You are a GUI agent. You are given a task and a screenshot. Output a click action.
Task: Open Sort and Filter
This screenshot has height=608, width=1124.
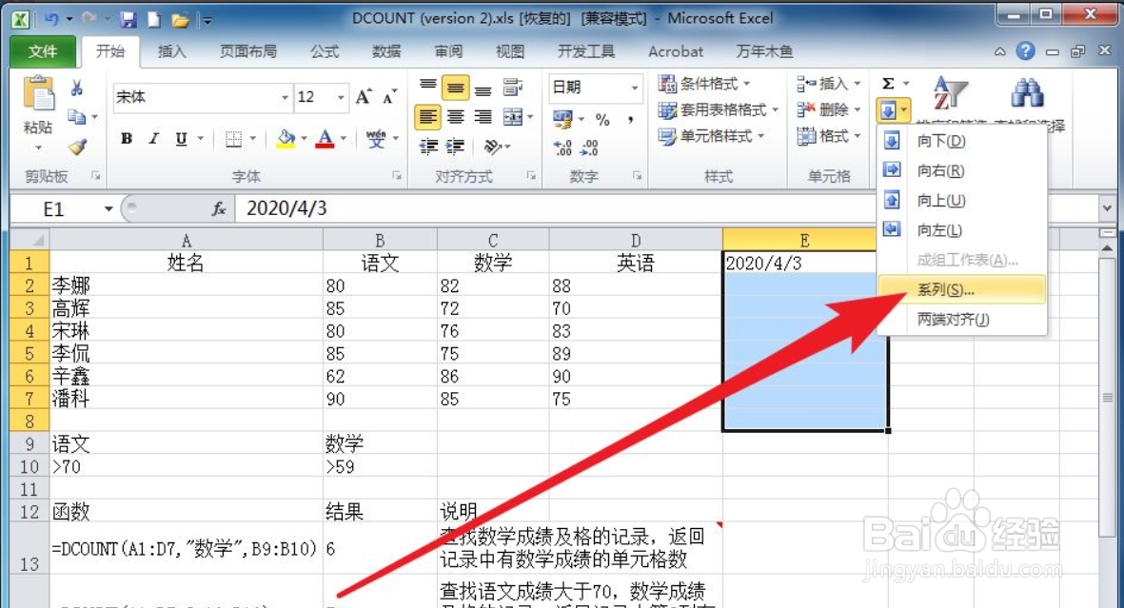point(949,93)
